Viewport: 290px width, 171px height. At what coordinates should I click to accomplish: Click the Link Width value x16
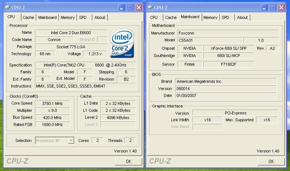[208, 120]
